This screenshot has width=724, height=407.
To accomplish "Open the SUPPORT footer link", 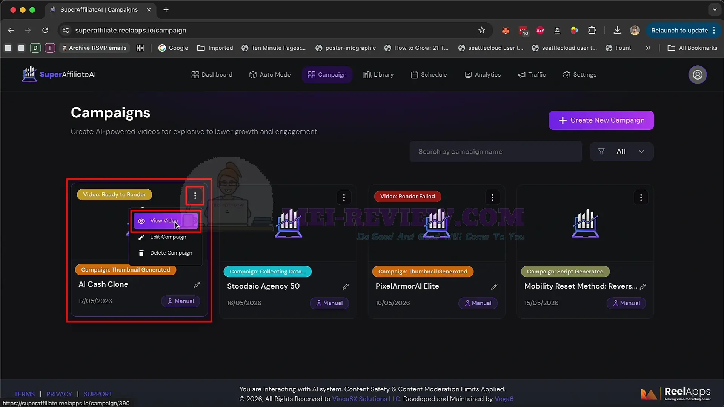I will point(98,394).
